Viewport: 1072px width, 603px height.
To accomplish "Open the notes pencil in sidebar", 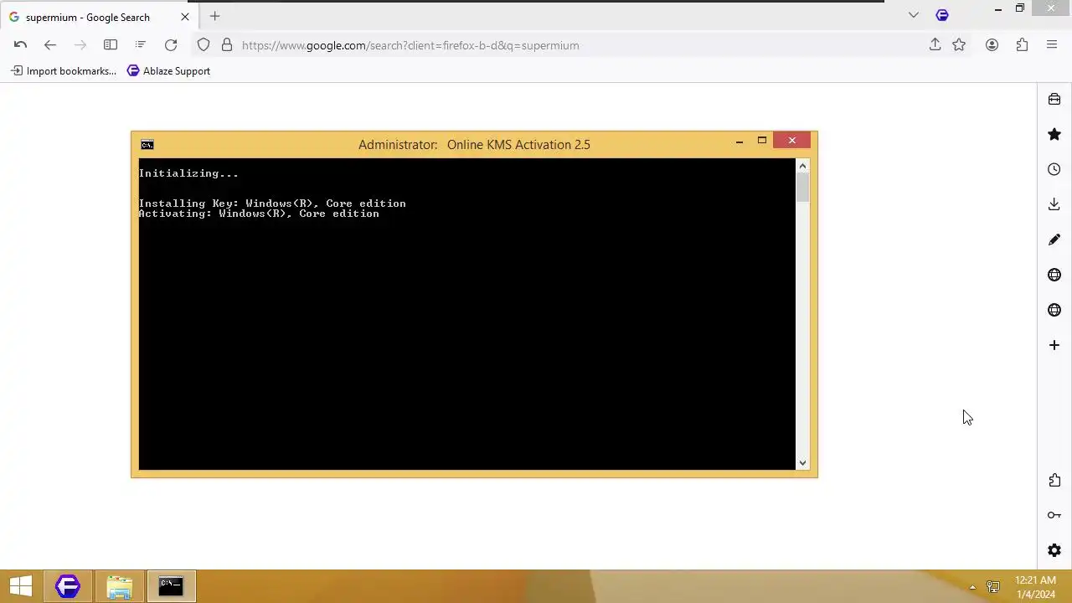I will [x=1054, y=240].
